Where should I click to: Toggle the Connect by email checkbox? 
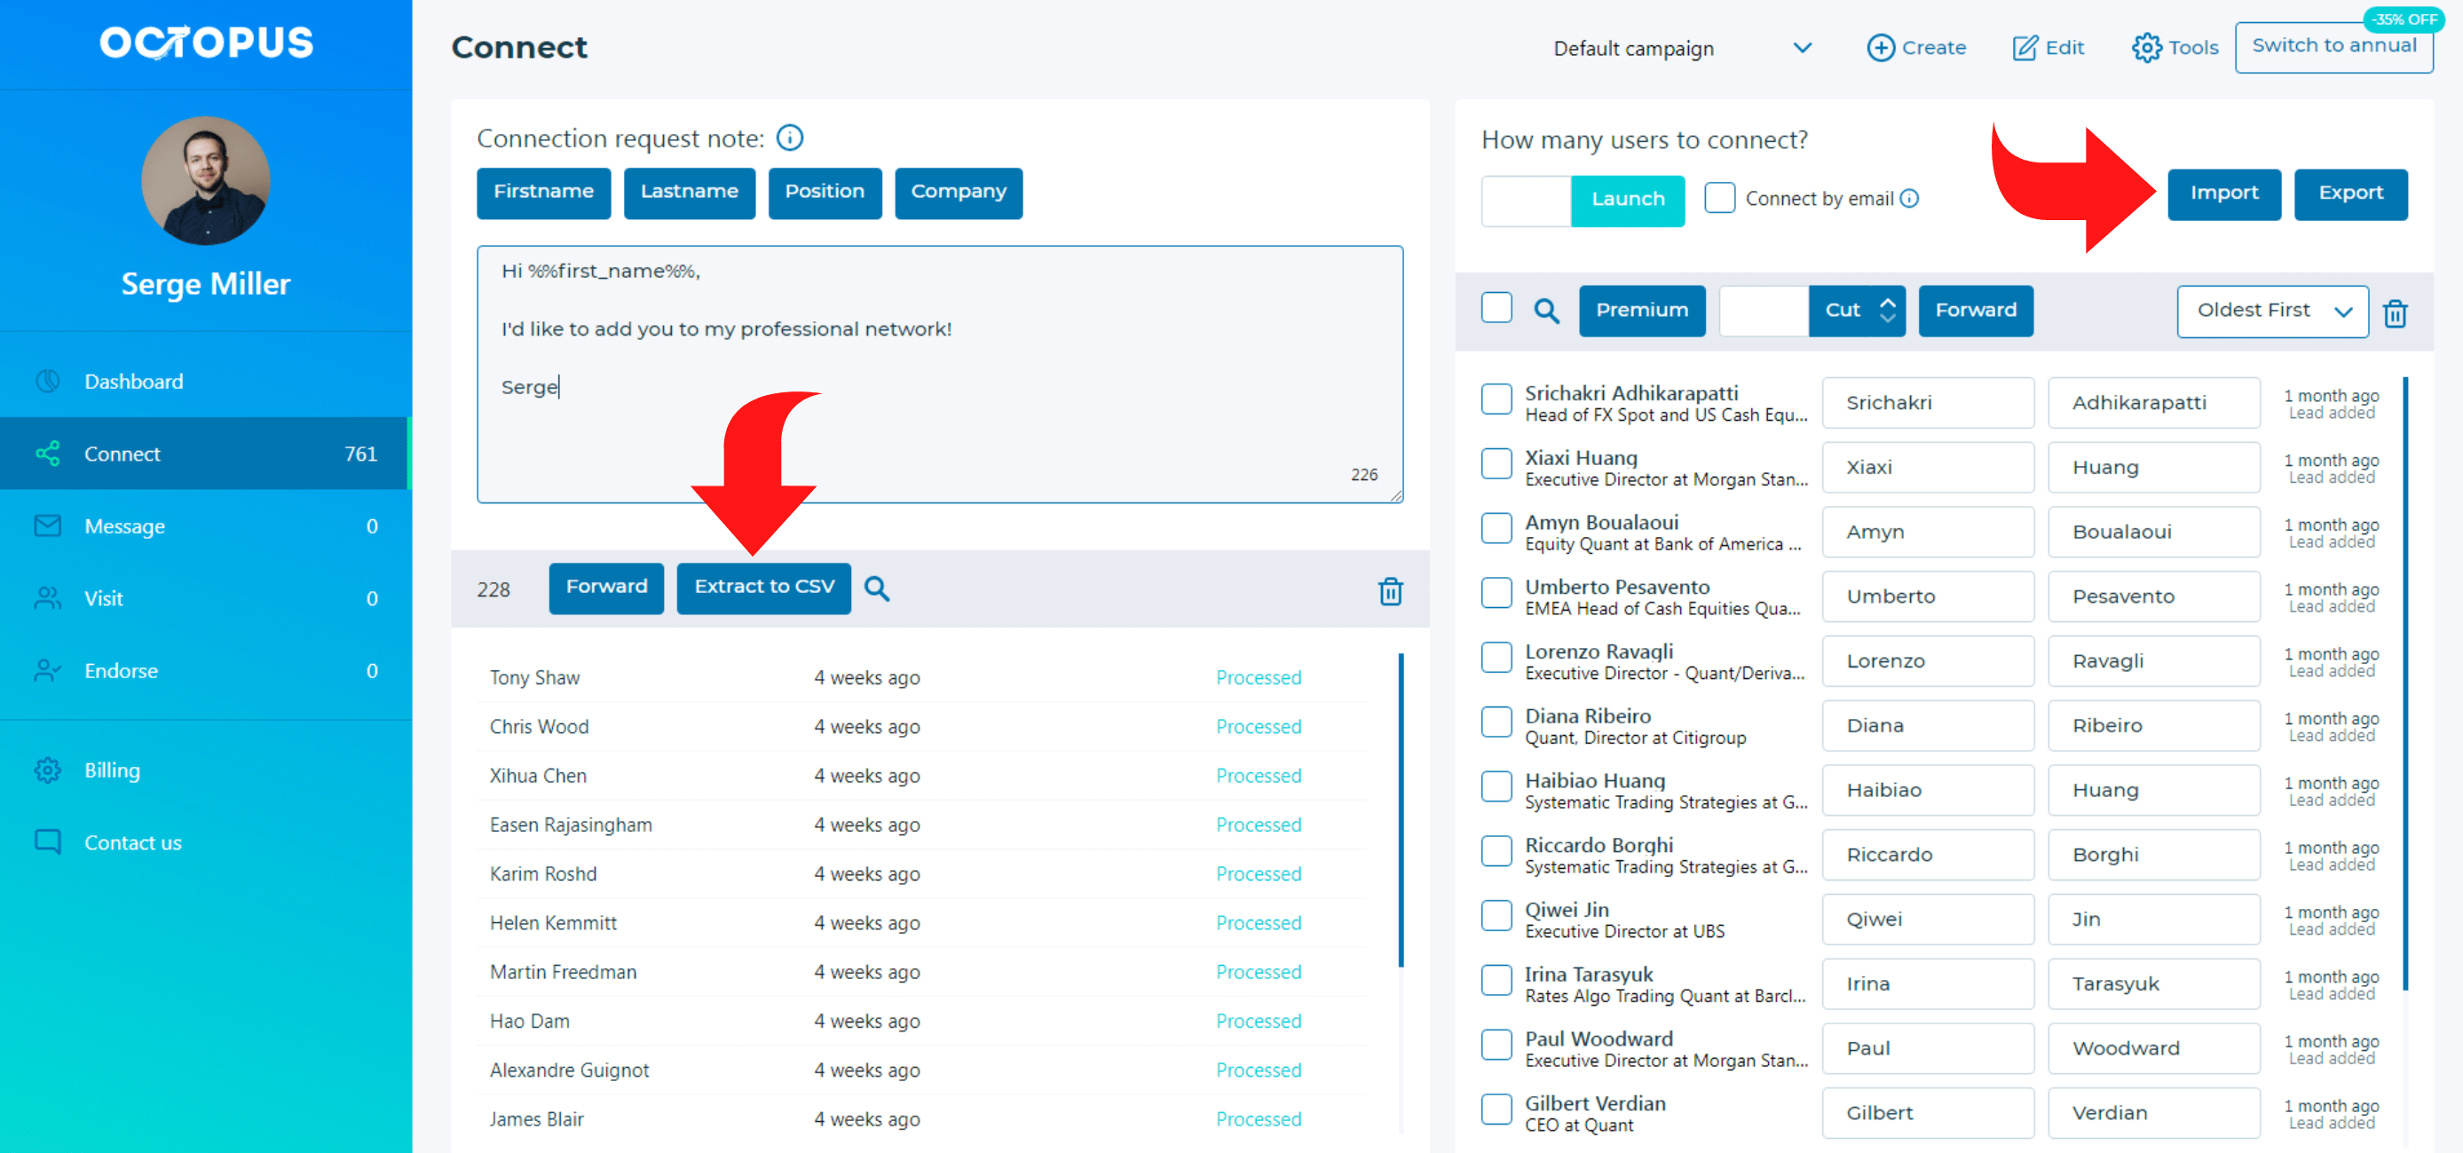click(x=1718, y=198)
